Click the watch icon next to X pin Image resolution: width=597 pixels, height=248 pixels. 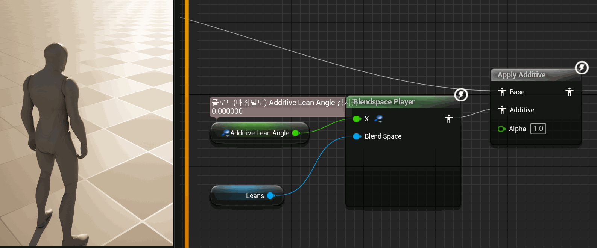(378, 119)
